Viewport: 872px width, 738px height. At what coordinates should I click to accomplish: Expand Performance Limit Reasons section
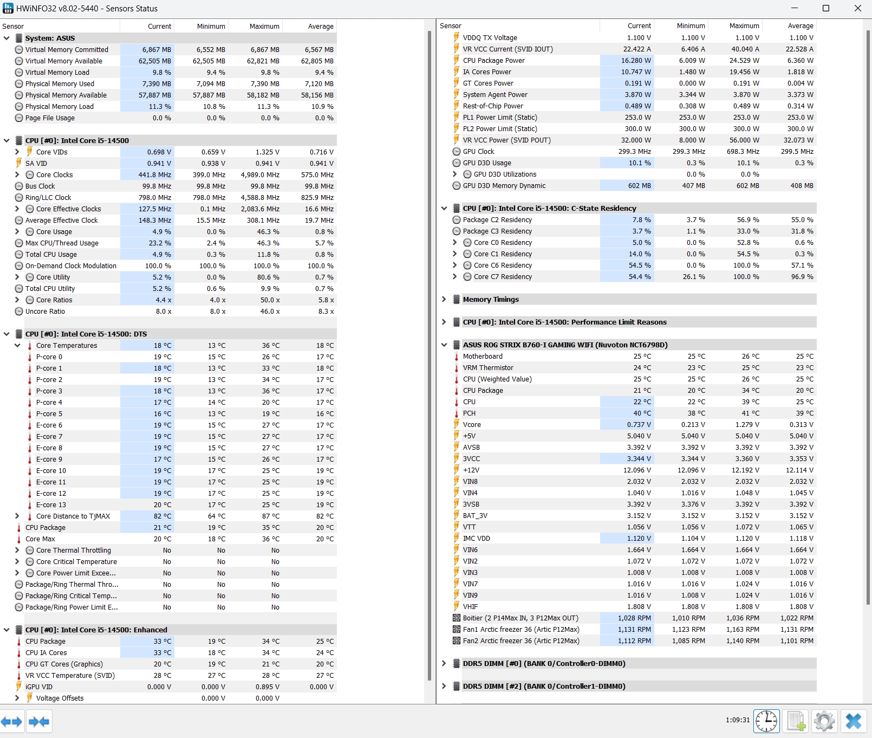point(444,322)
